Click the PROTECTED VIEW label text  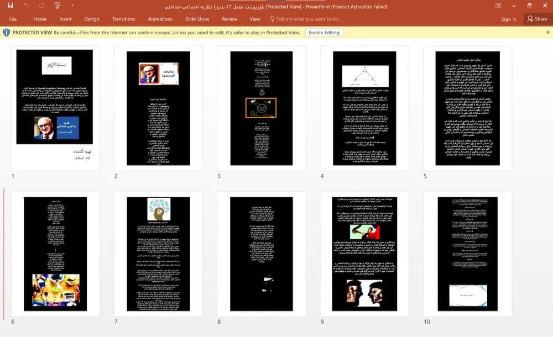[33, 33]
